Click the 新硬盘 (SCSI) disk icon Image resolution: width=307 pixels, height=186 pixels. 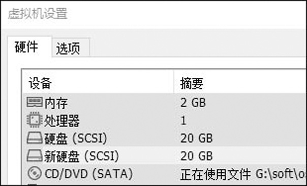click(35, 156)
